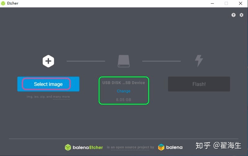Click the balena company logo

click(170, 147)
